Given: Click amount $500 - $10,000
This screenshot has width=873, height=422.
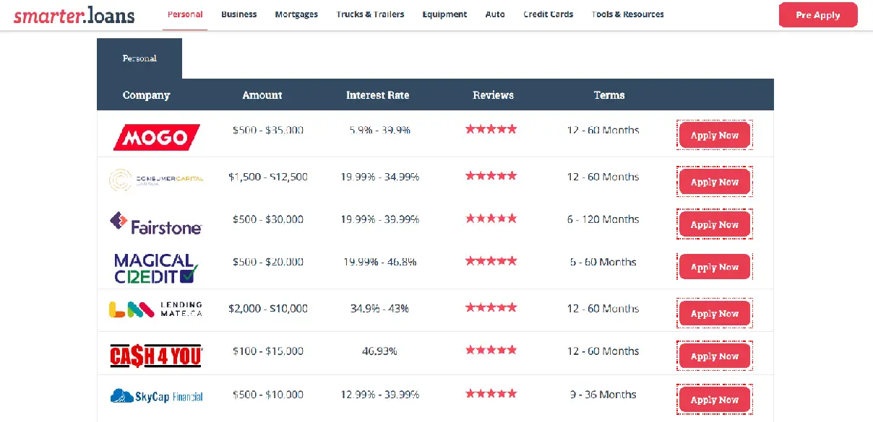Looking at the screenshot, I should tap(268, 395).
